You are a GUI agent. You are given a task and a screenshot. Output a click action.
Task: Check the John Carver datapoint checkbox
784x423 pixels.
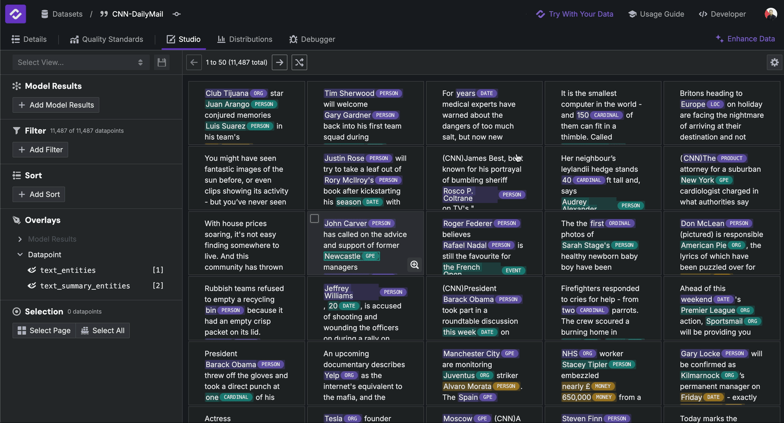point(315,219)
